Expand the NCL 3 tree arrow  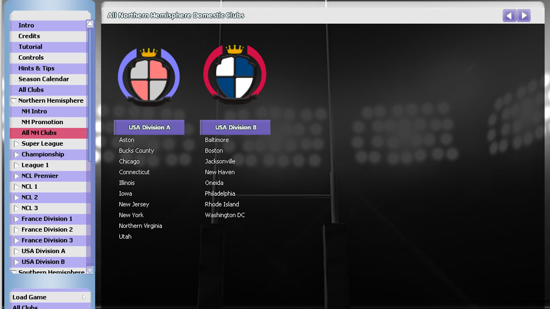[16, 208]
